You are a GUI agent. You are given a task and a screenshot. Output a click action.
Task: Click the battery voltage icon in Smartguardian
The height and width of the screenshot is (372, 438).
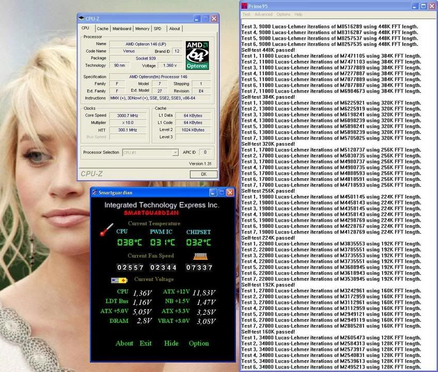[x=119, y=280]
